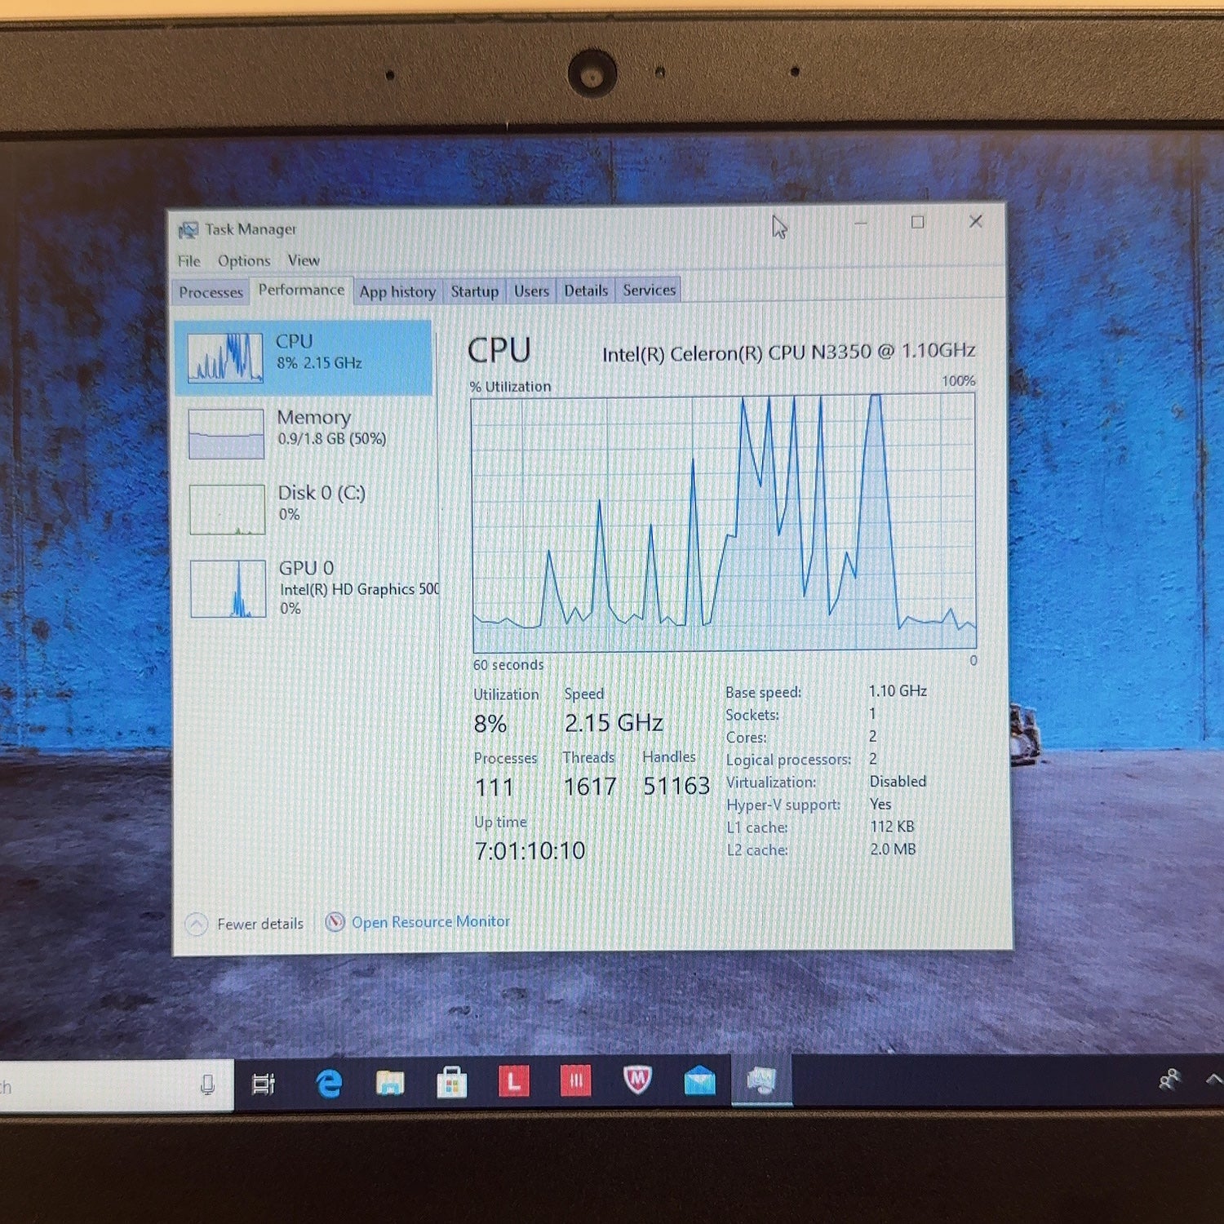This screenshot has width=1224, height=1224.
Task: Select the Memory mini graph thumbnail
Action: point(226,433)
